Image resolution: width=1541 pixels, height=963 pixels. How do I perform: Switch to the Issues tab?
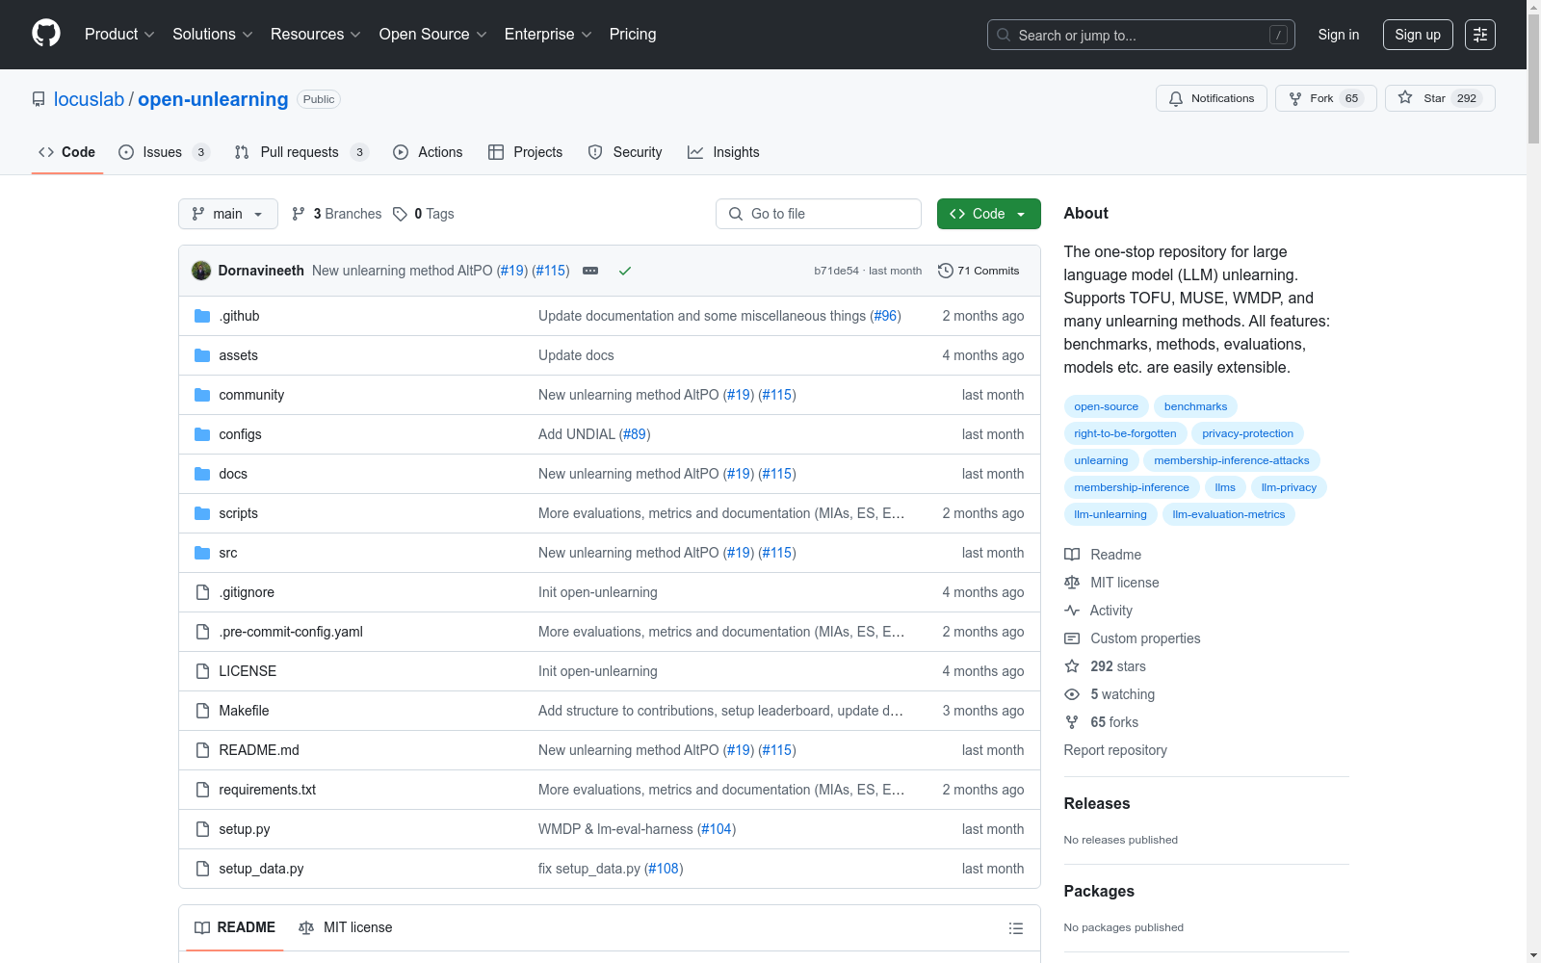tap(164, 152)
